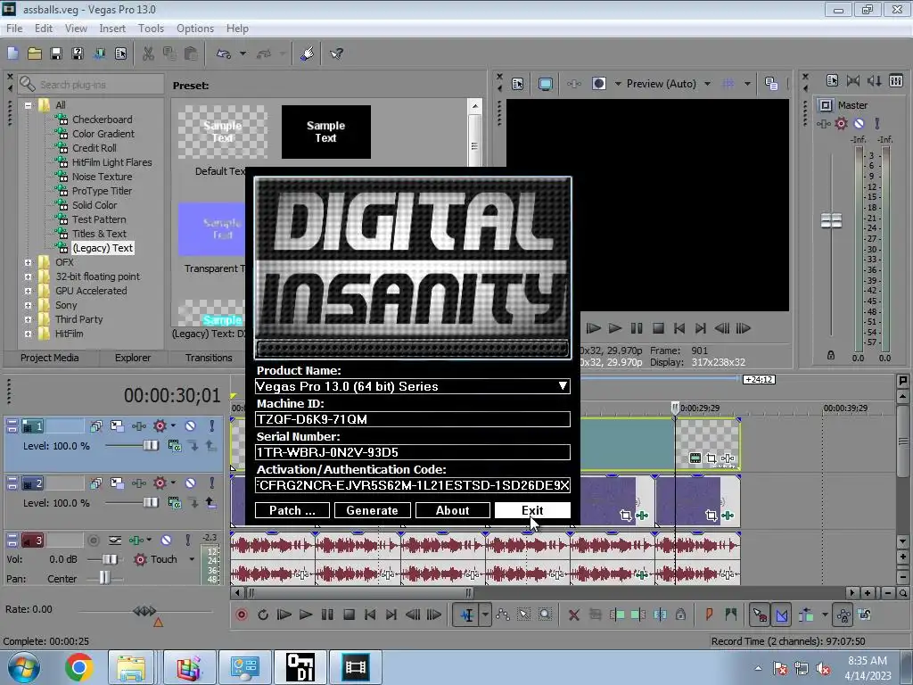
Task: Click the About button in keygen
Action: click(452, 510)
